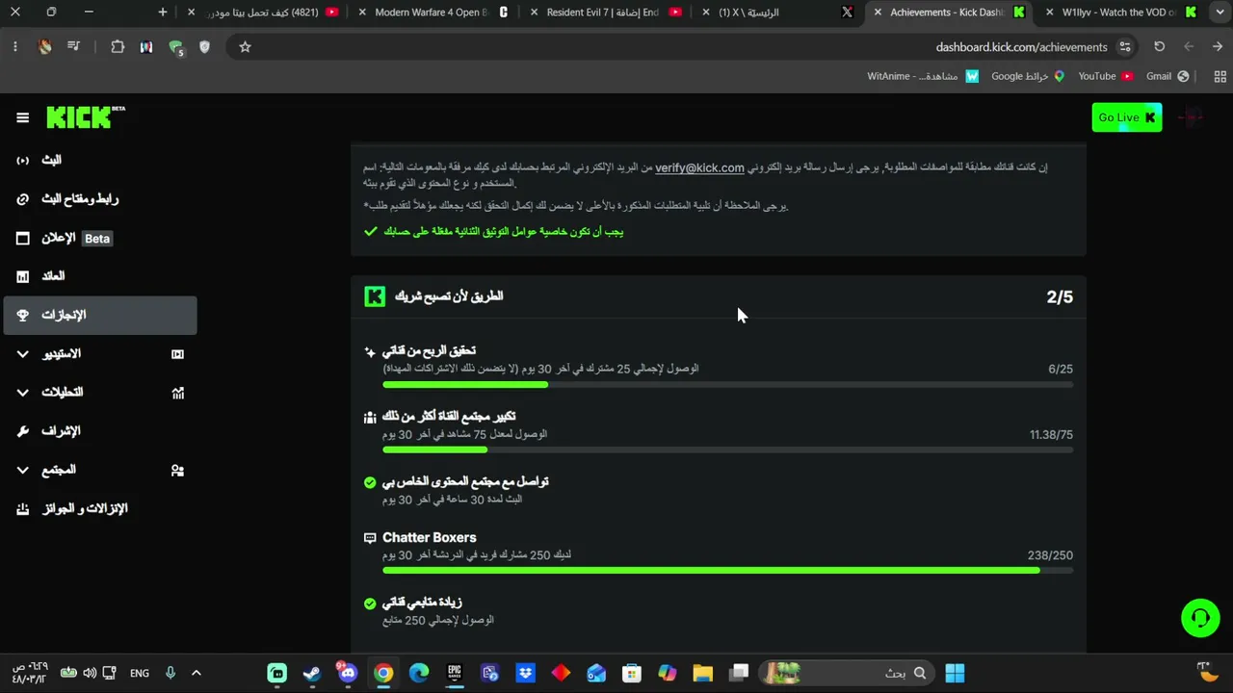1233x693 pixels.
Task: Switch to the W1llyv VOD tab
Action: [1119, 13]
